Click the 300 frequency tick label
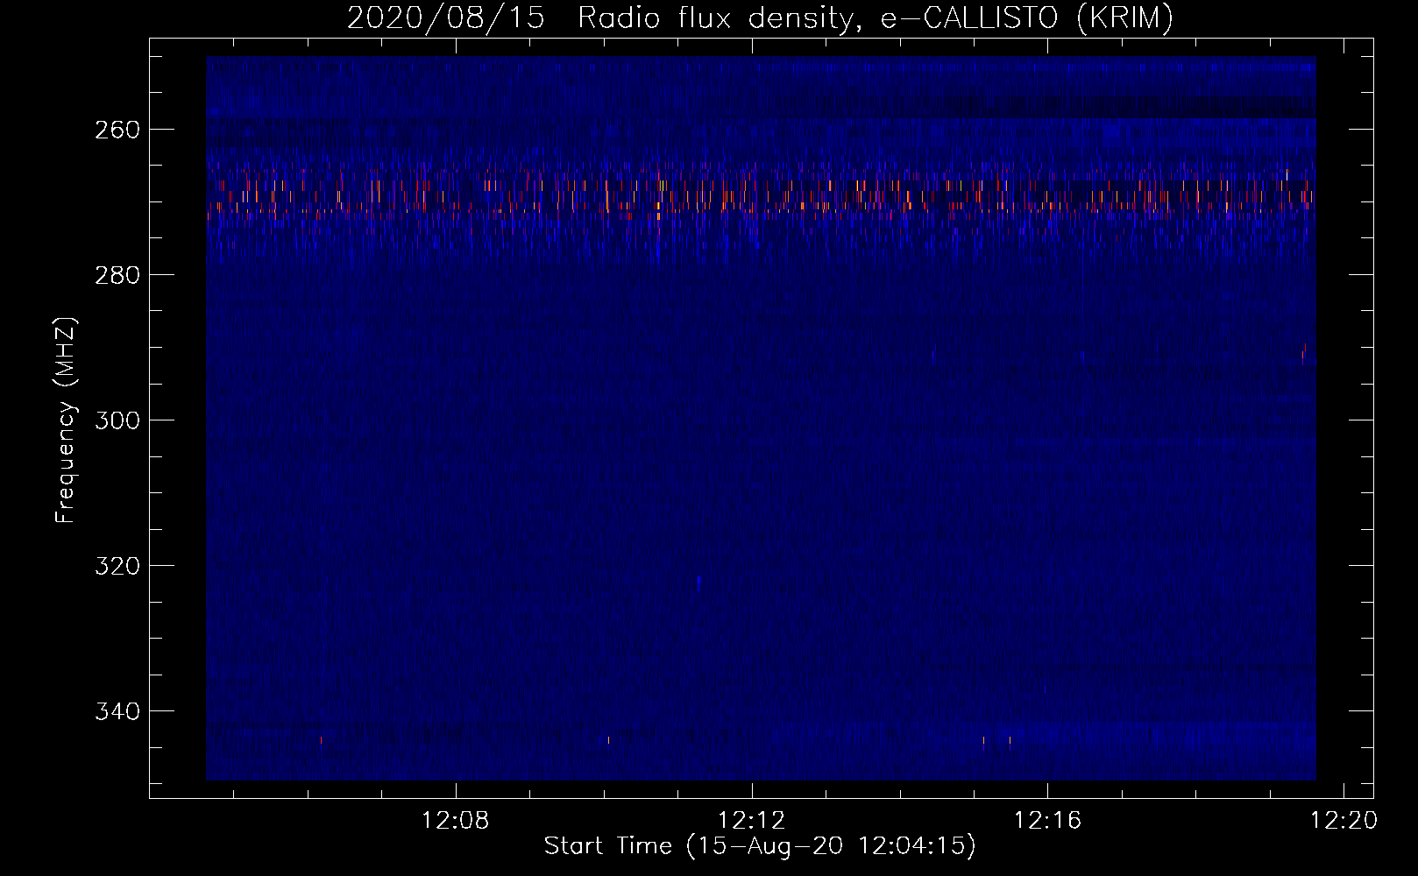Screen dimensions: 1418x876 (117, 420)
